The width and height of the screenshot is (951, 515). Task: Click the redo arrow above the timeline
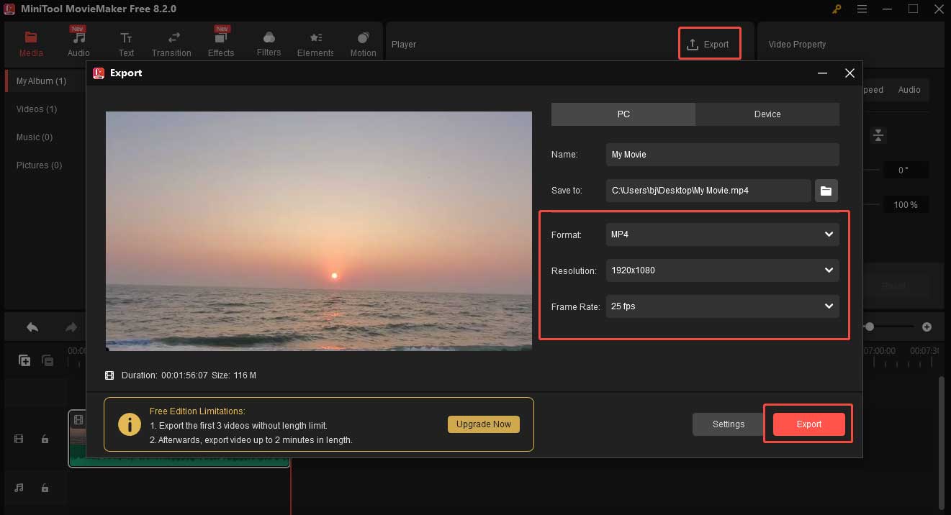pyautogui.click(x=71, y=327)
